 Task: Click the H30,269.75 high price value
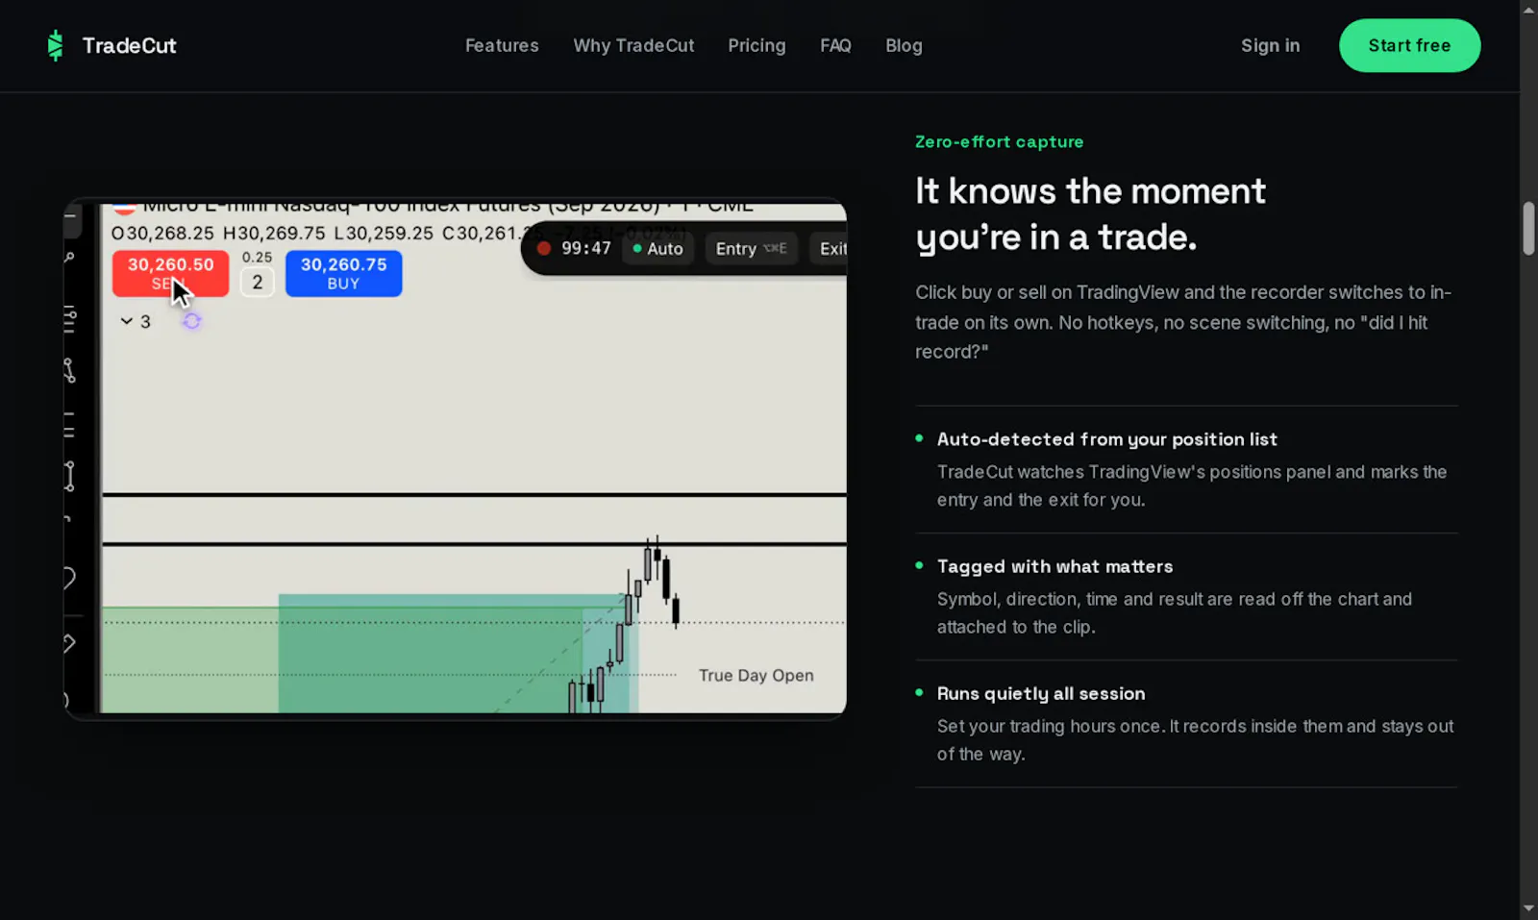274,234
